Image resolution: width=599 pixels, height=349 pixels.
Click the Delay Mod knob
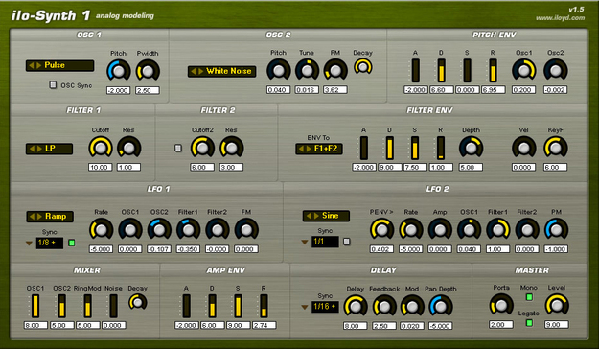pyautogui.click(x=412, y=306)
